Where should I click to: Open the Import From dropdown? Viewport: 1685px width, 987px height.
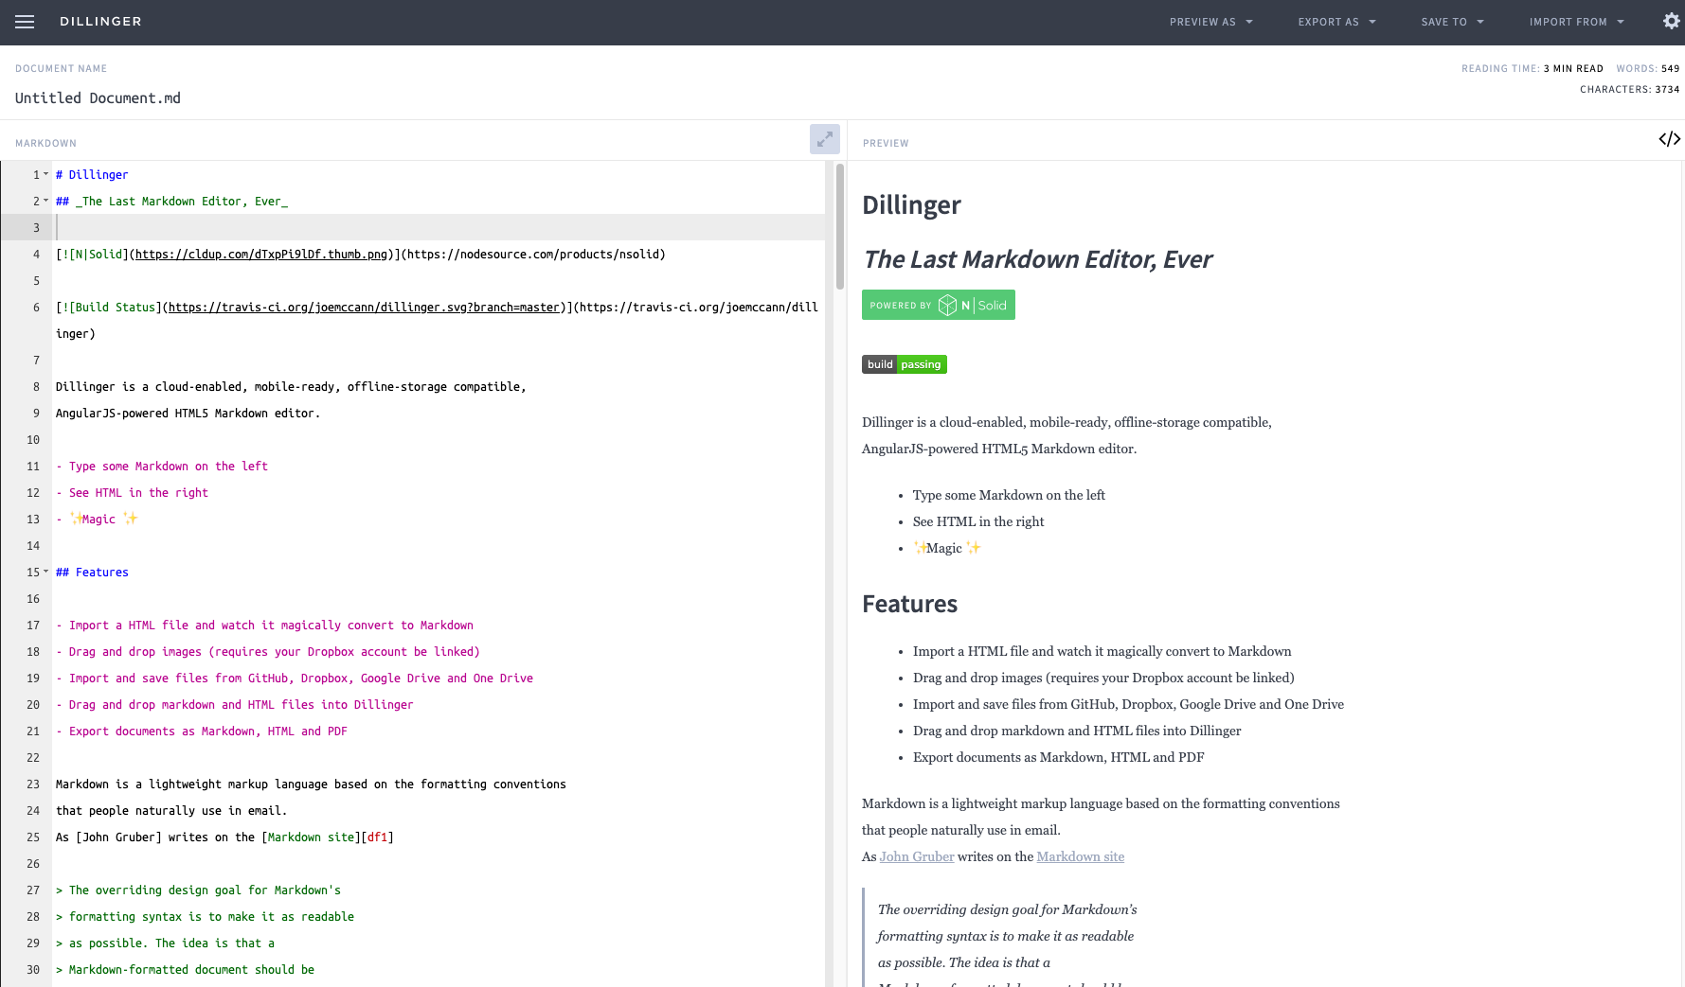(x=1577, y=22)
